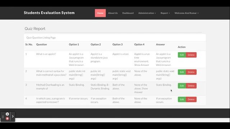Edit the 'program expected to recover' question
The width and height of the screenshot is (230, 129).
pyautogui.click(x=182, y=99)
